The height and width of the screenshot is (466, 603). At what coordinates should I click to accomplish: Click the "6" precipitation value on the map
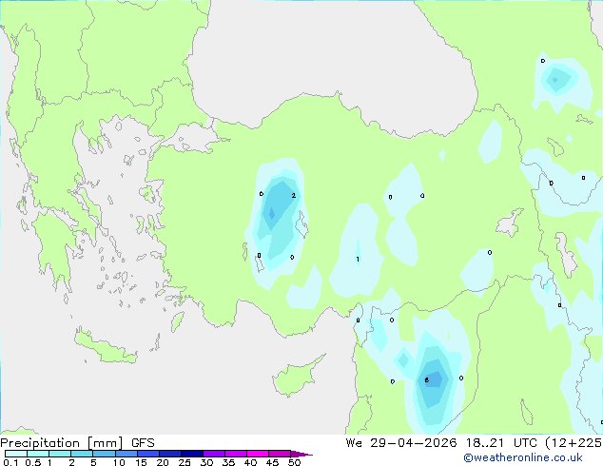point(426,379)
